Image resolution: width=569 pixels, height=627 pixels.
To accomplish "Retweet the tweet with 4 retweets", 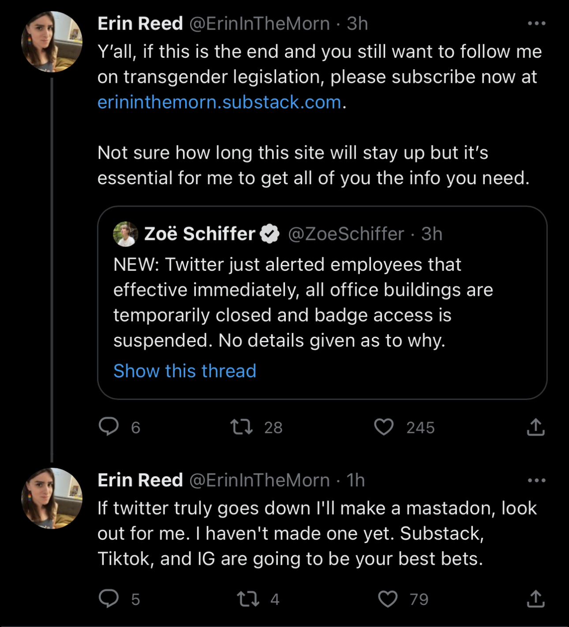I will [248, 599].
